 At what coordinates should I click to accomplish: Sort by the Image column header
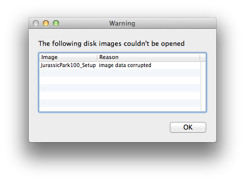pos(68,57)
